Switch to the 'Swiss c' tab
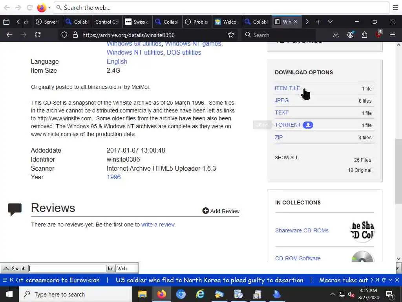402x302 pixels. click(x=137, y=22)
